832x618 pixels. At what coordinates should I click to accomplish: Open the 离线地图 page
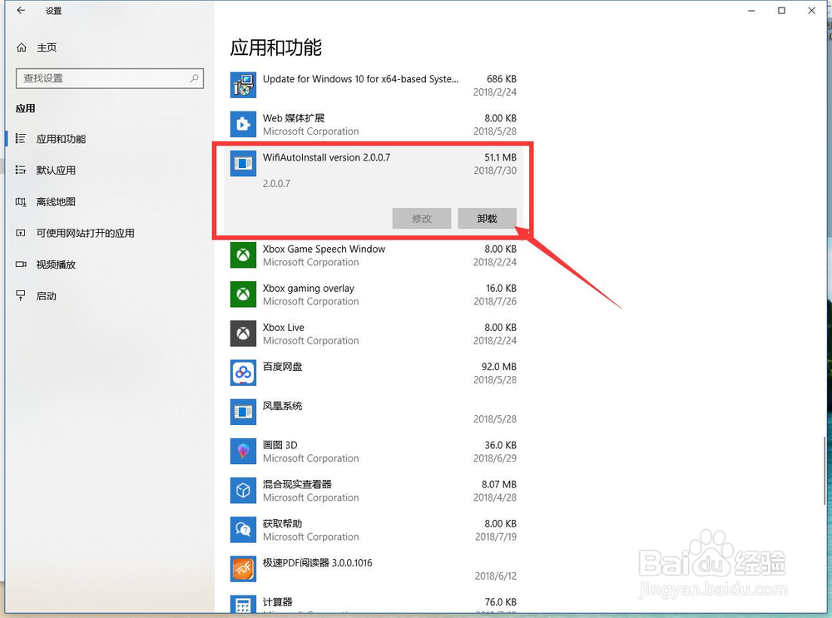pyautogui.click(x=56, y=201)
